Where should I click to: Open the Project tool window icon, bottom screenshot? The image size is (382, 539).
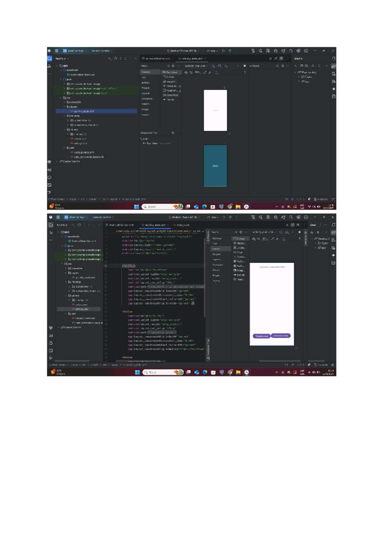click(51, 225)
